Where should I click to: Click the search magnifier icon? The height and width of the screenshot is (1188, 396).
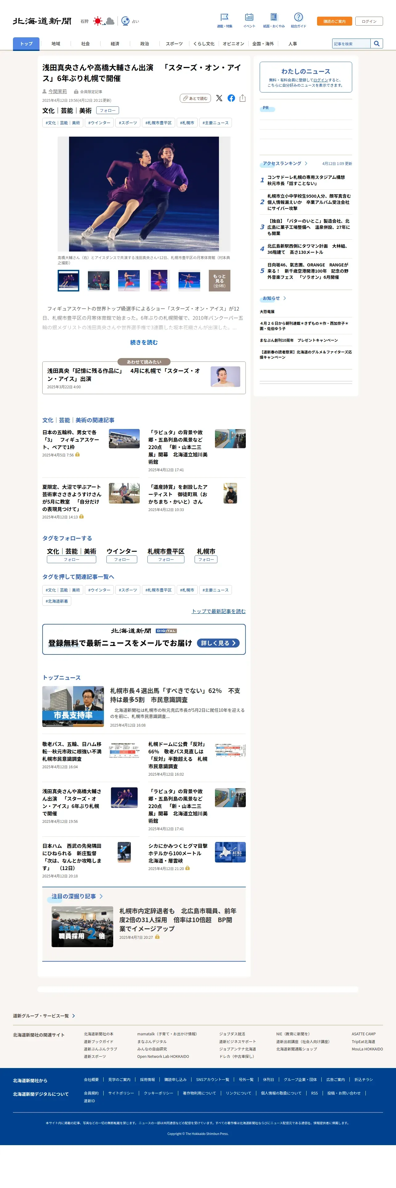[377, 43]
